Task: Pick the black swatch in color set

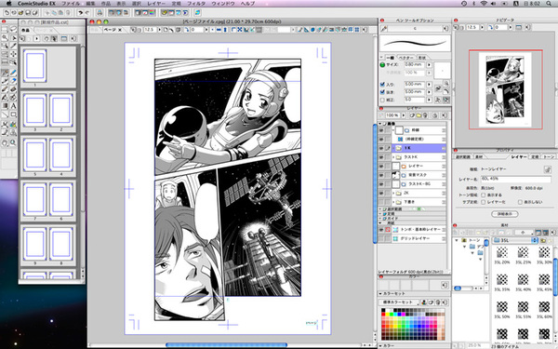Action: (x=383, y=311)
